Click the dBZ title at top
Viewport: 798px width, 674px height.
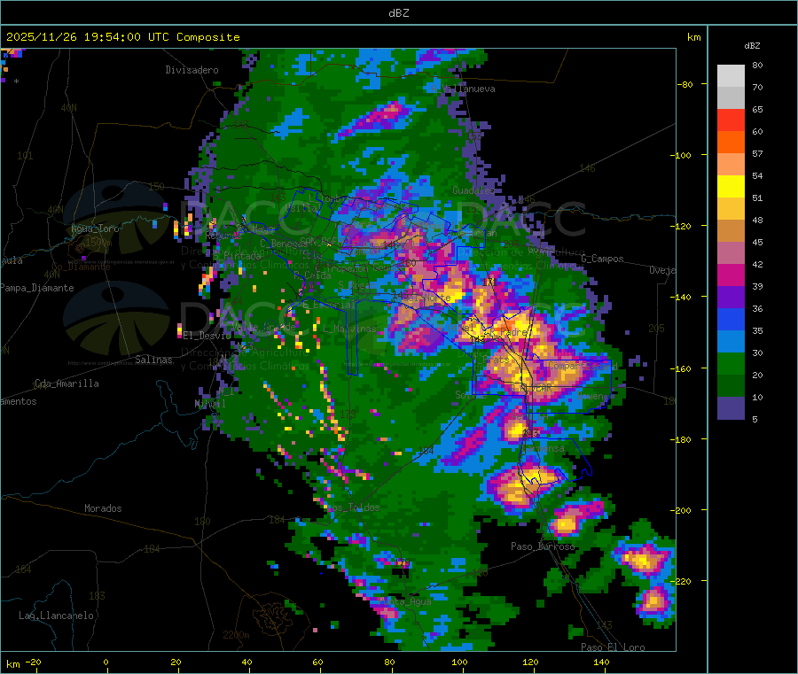[x=398, y=13]
